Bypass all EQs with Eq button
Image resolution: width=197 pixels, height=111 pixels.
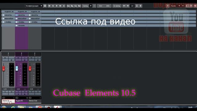[72, 6]
